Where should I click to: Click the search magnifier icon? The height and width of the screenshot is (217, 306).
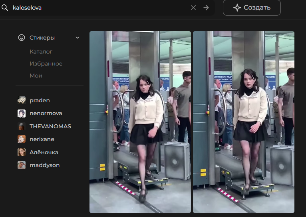click(x=5, y=8)
